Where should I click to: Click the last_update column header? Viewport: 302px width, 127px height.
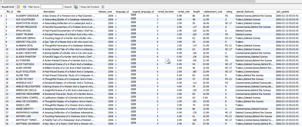pyautogui.click(x=288, y=12)
